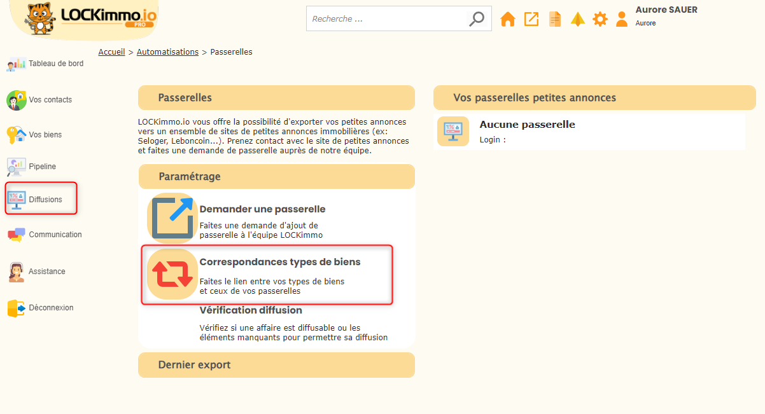Click the external link icon in header
Screen dimensions: 765x414
tap(531, 19)
